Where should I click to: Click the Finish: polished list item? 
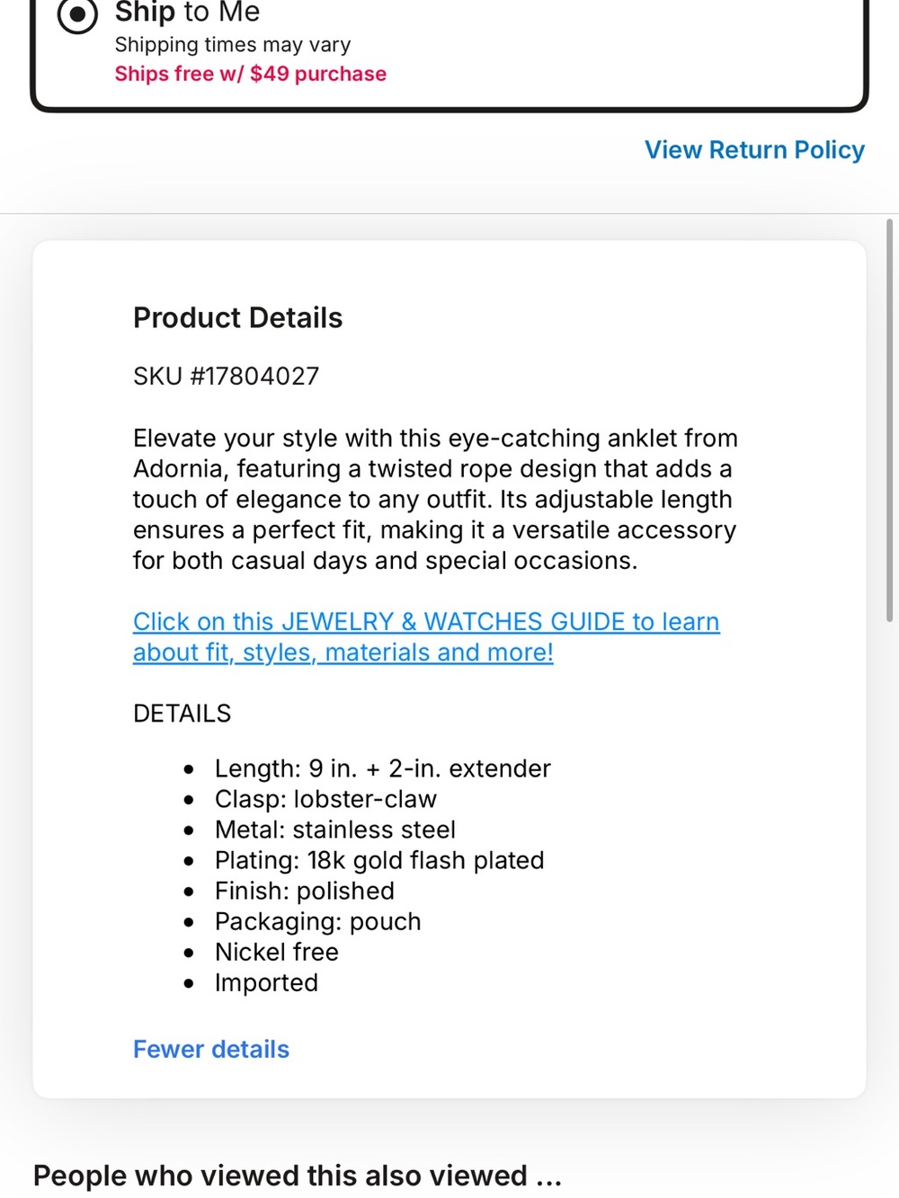click(304, 891)
